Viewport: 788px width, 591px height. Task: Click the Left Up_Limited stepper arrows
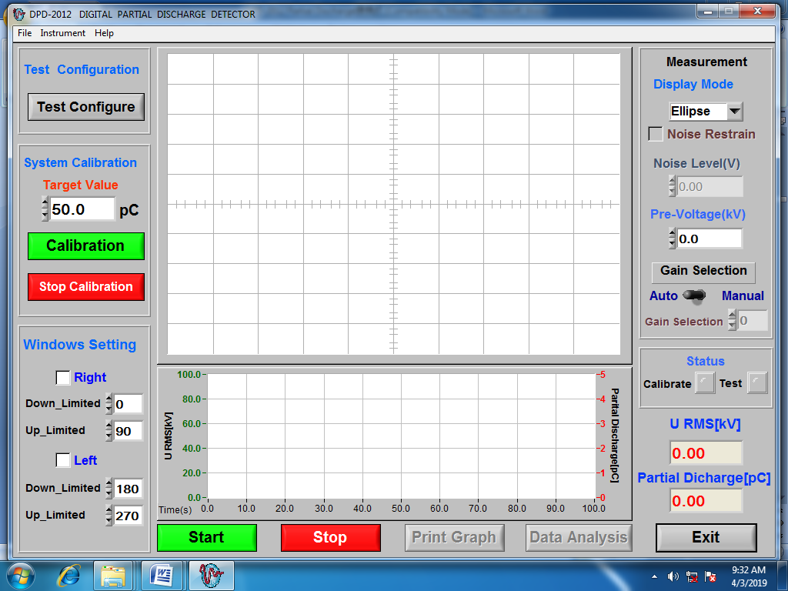point(109,516)
